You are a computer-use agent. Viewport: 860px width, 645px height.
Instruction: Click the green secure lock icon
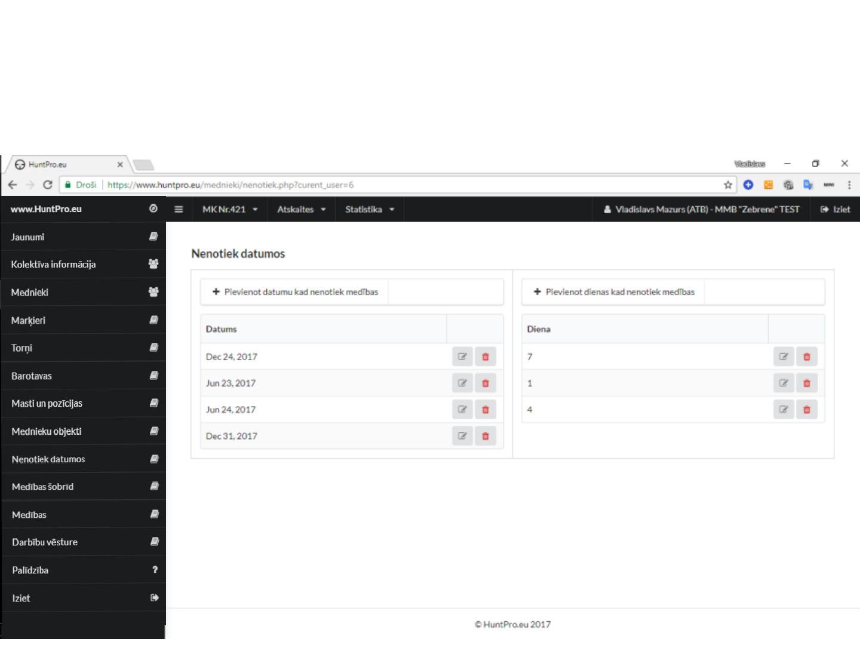point(68,185)
